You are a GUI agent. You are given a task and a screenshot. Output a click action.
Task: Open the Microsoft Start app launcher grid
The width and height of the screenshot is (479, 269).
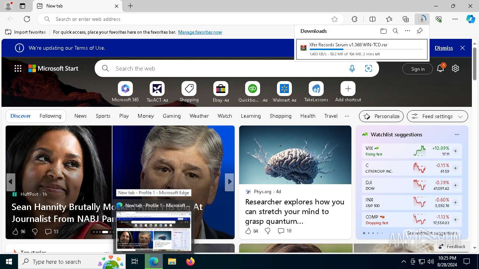click(x=18, y=68)
